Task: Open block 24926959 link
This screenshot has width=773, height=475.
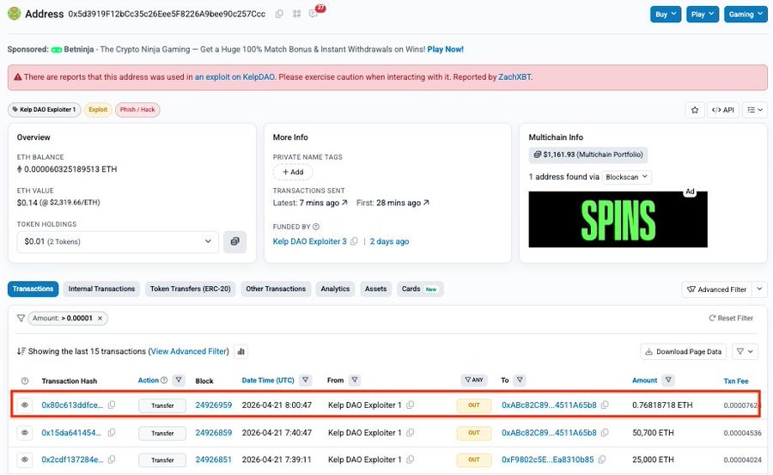Action: pyautogui.click(x=213, y=405)
